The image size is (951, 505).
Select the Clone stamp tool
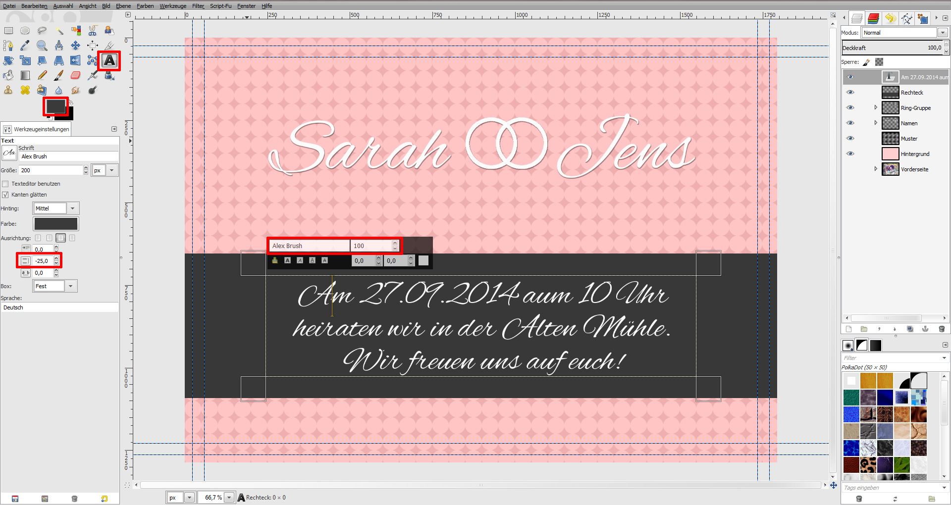pyautogui.click(x=8, y=90)
